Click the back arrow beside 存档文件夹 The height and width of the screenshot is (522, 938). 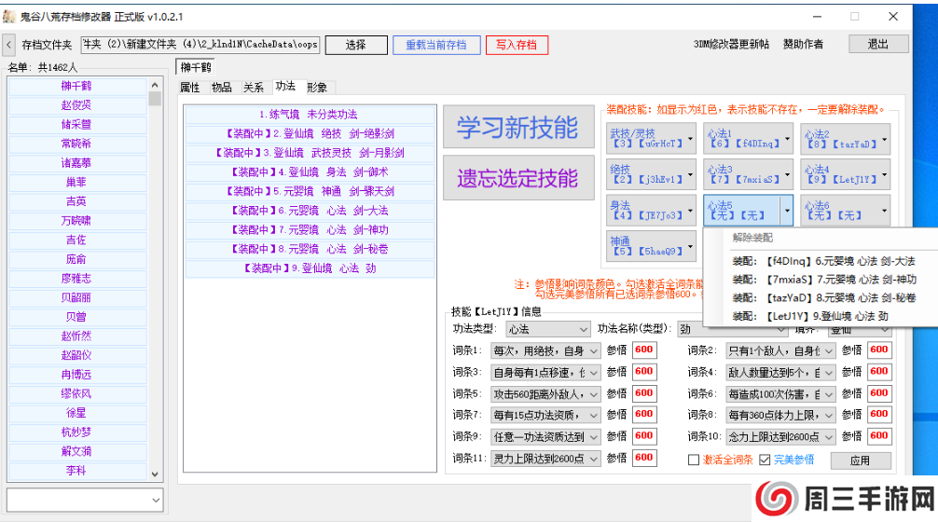[x=8, y=45]
